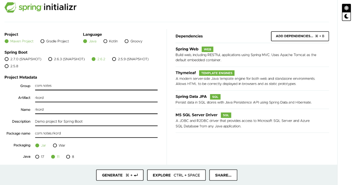Click the TEMPLATE ENGINES tag badge
Viewport: 354px width, 185px height.
pos(217,73)
